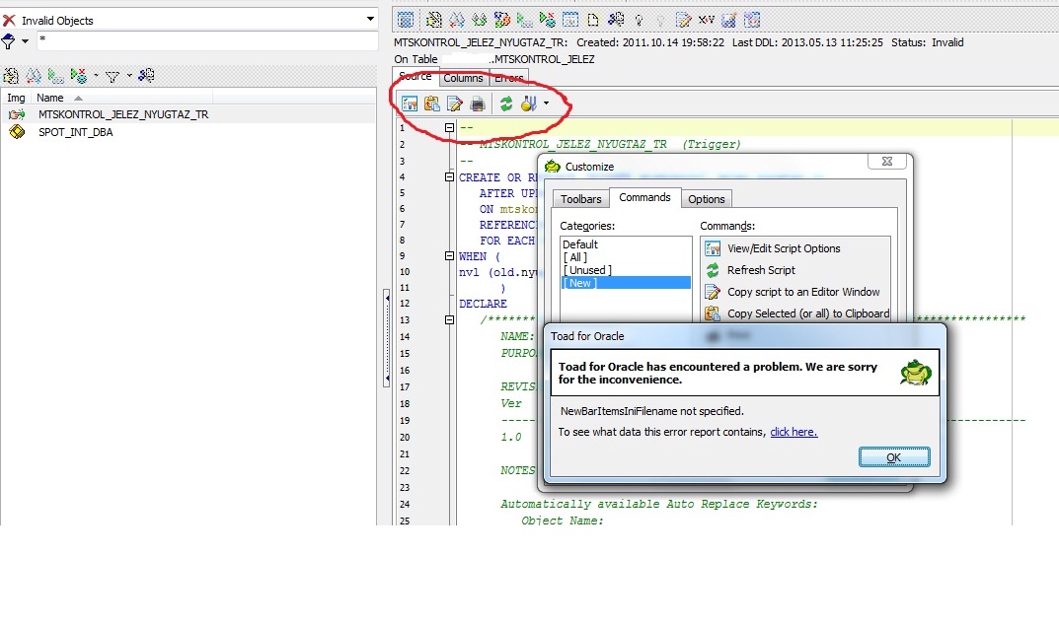
Task: Click the last blue dots icon in left panel toolbar
Action: click(146, 76)
